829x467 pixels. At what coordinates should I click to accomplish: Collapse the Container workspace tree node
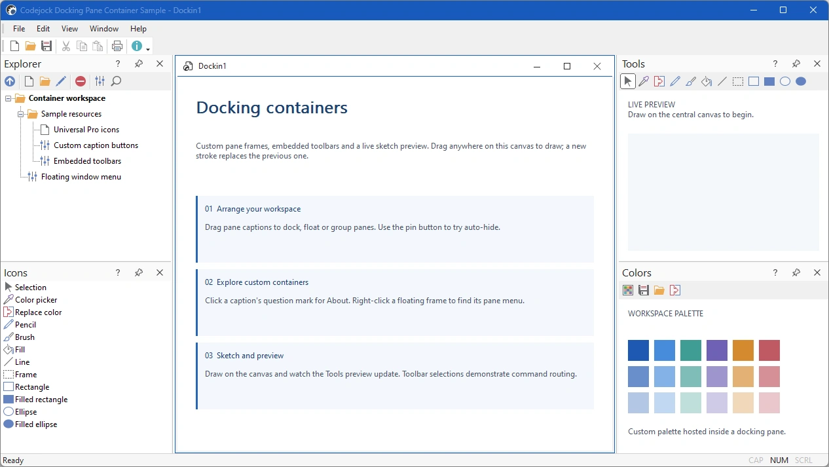[x=9, y=98]
